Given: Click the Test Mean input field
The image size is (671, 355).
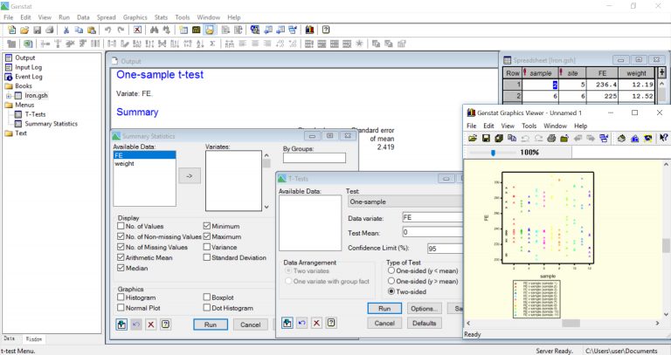Looking at the screenshot, I should (x=432, y=232).
